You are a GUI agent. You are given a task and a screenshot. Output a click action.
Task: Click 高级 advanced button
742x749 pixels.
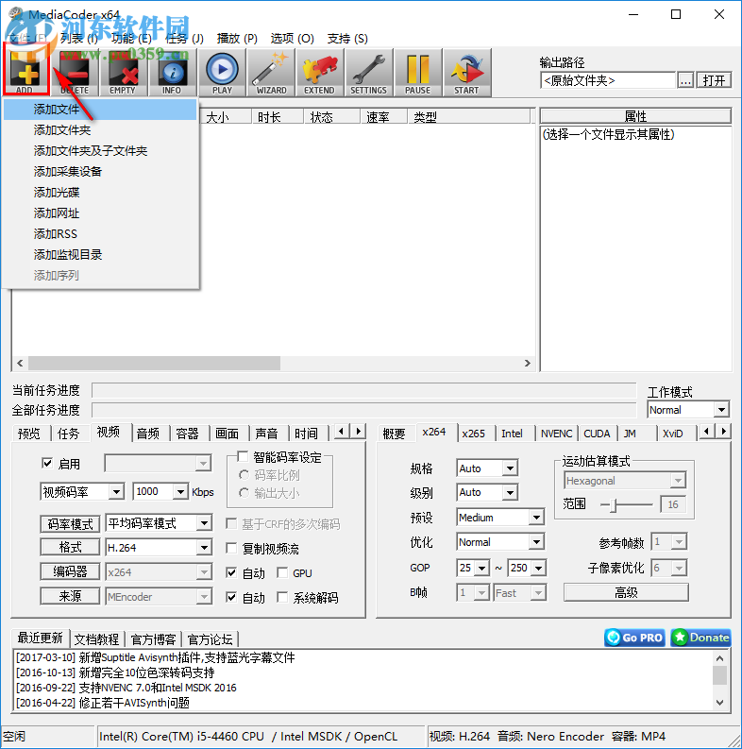[x=626, y=592]
